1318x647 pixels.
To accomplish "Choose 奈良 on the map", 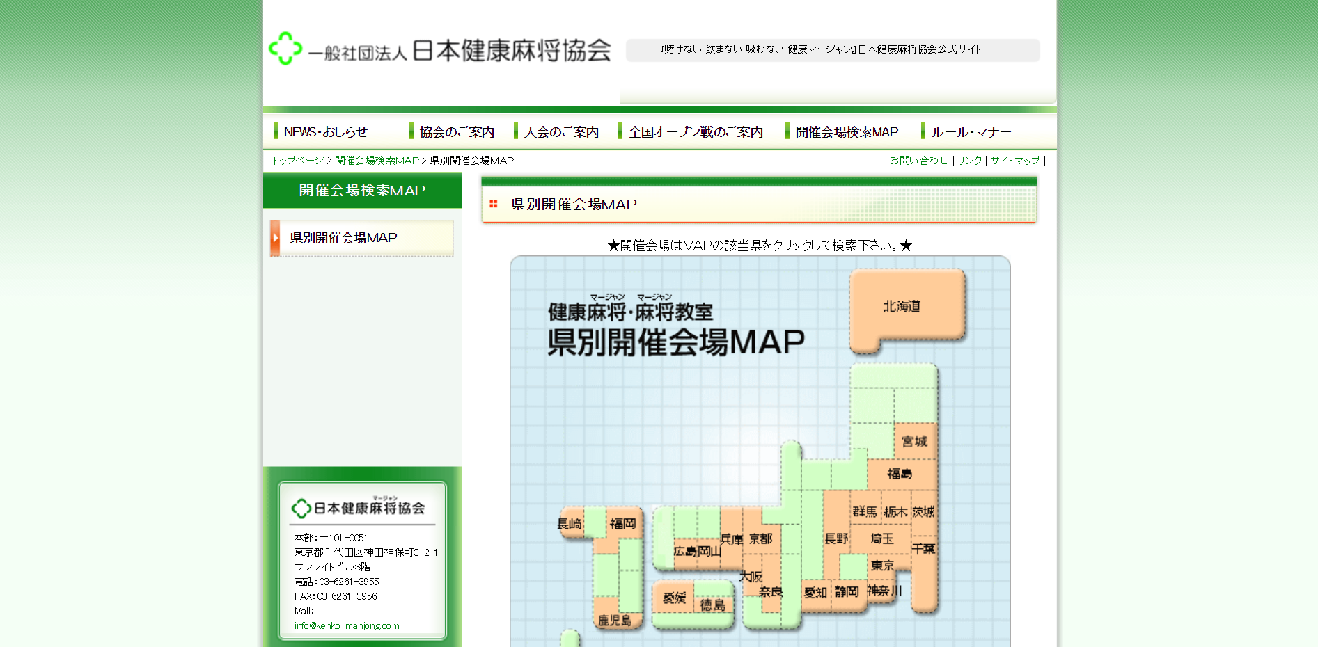I will pyautogui.click(x=771, y=592).
